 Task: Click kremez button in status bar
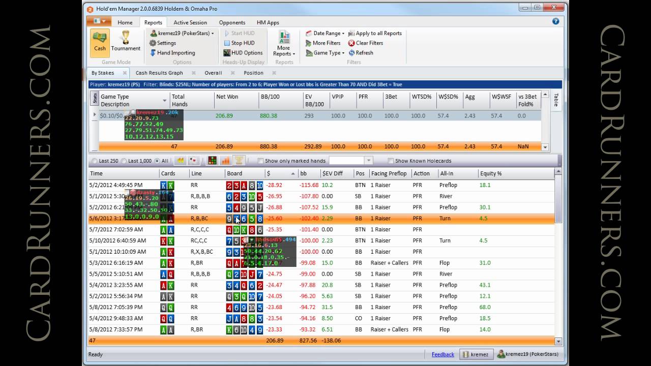pos(477,354)
